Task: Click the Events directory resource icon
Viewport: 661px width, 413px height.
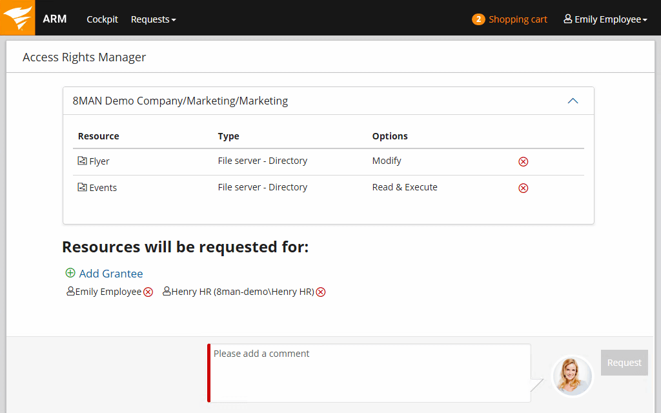Action: point(81,187)
